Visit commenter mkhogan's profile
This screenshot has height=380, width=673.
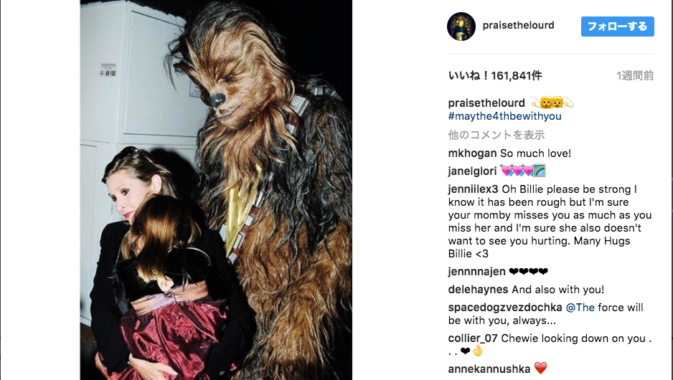472,153
